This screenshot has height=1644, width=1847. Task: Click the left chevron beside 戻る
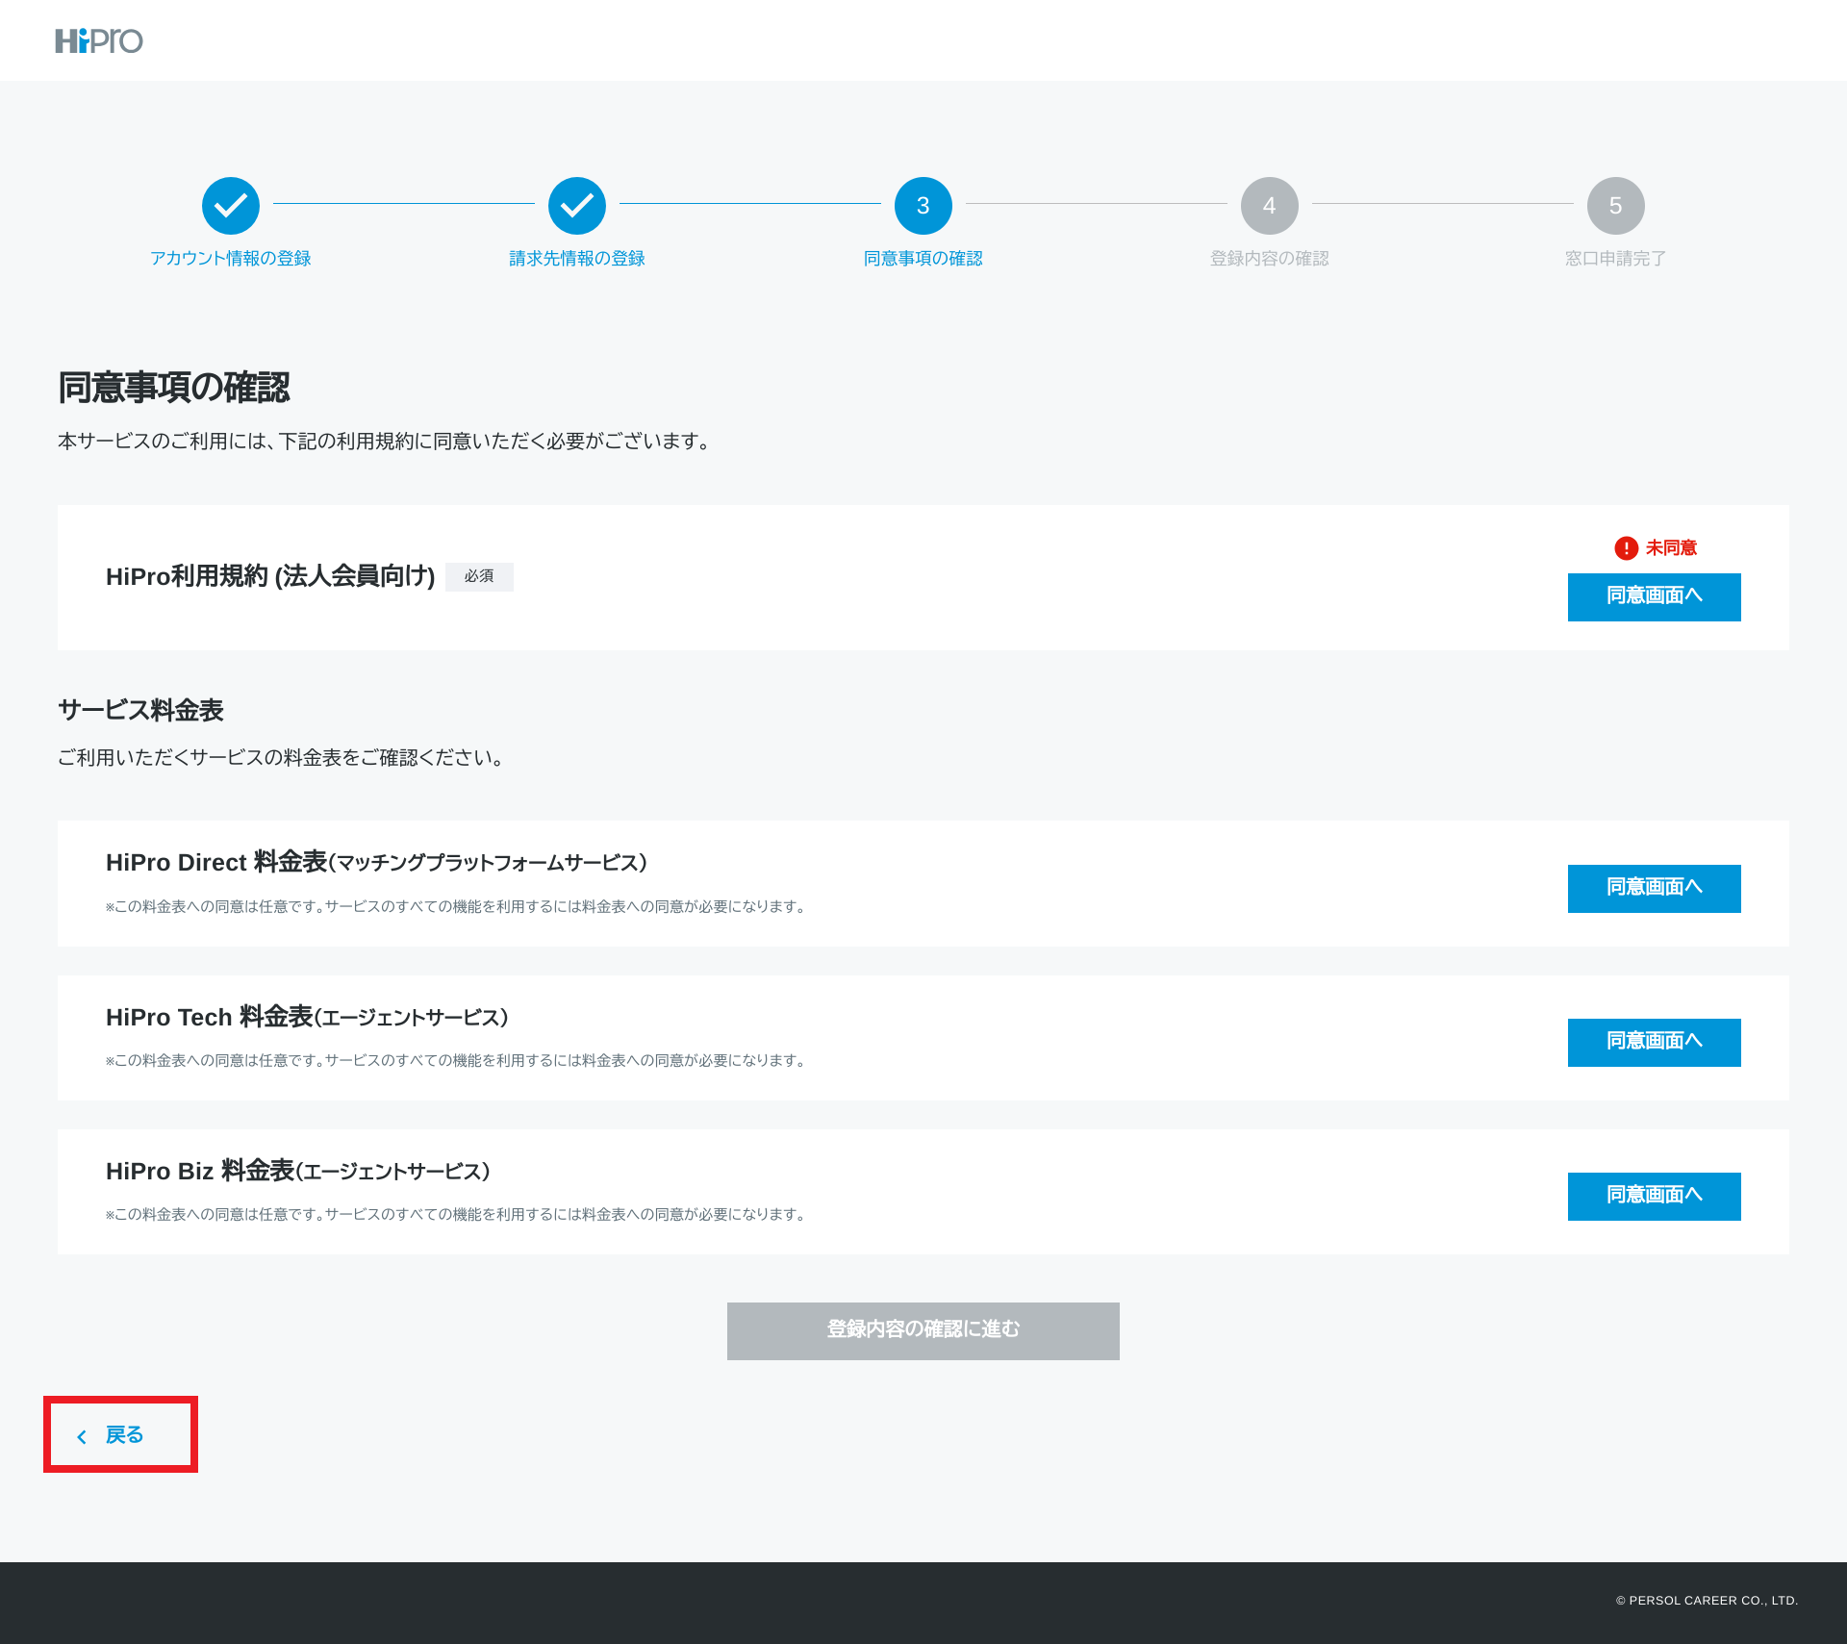[x=82, y=1435]
